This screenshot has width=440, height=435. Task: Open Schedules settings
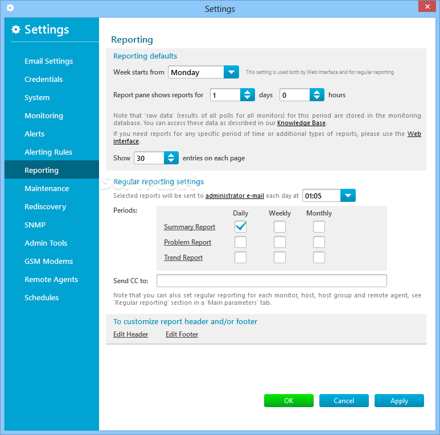(x=42, y=297)
